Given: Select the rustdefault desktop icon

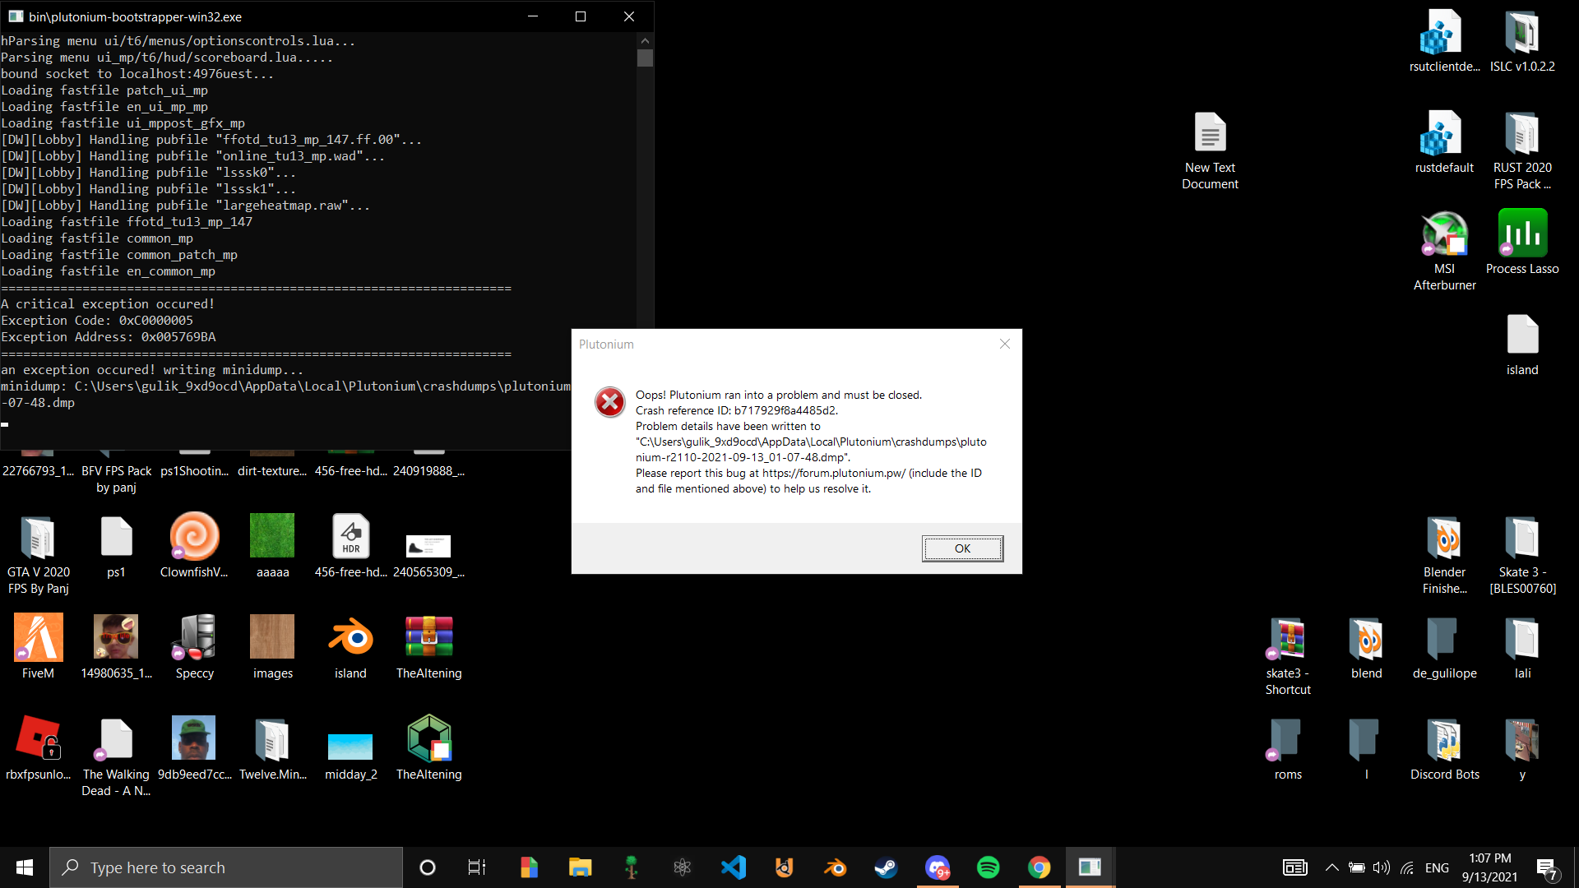Looking at the screenshot, I should 1444,142.
